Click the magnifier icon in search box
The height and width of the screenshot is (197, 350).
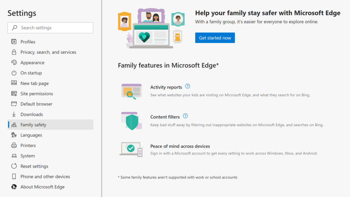14,28
